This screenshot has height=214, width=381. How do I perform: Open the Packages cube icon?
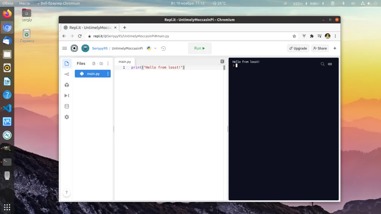click(x=67, y=85)
